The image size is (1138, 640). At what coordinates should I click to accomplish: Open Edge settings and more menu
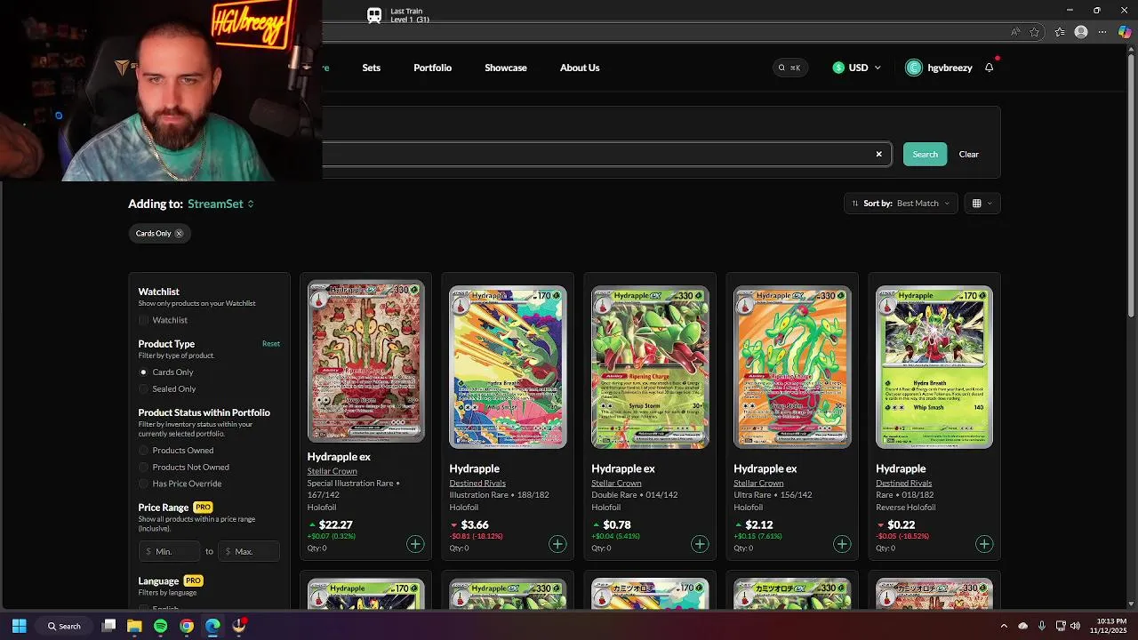[x=1103, y=32]
